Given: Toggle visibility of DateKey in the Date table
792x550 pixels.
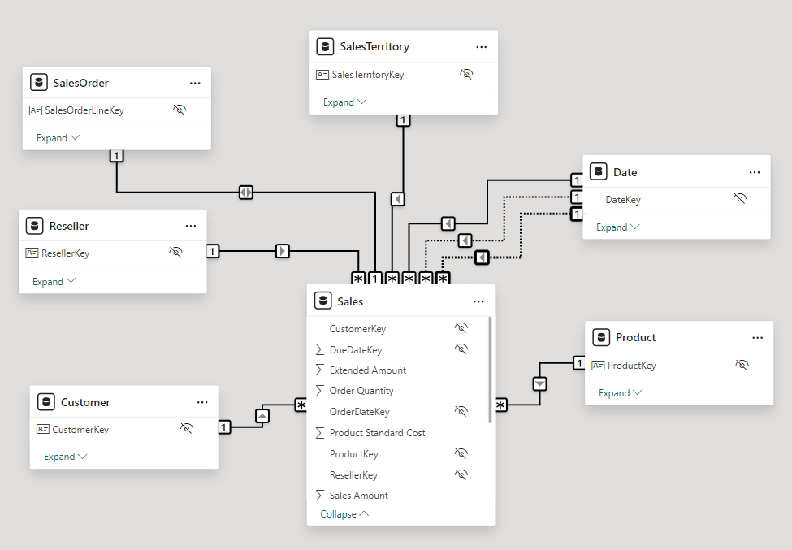Looking at the screenshot, I should click(740, 199).
